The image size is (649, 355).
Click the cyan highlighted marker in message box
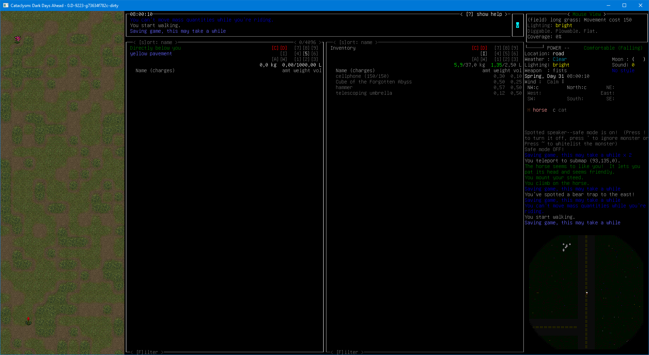[518, 25]
